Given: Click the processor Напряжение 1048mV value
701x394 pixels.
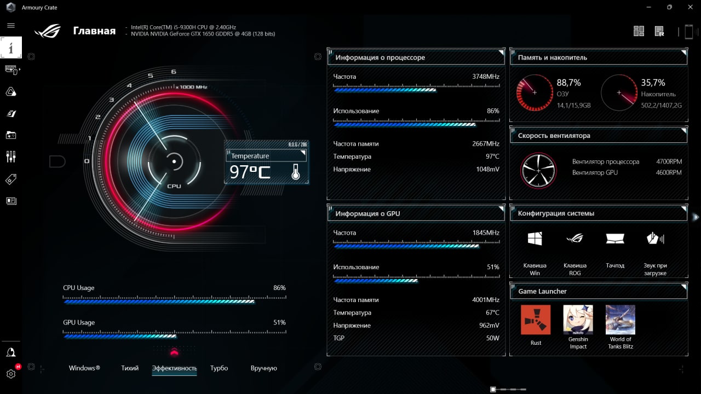Looking at the screenshot, I should tap(487, 170).
